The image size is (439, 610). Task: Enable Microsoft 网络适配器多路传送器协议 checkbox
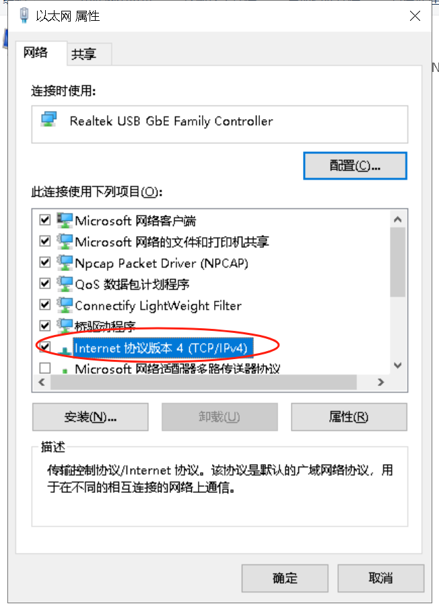[45, 368]
